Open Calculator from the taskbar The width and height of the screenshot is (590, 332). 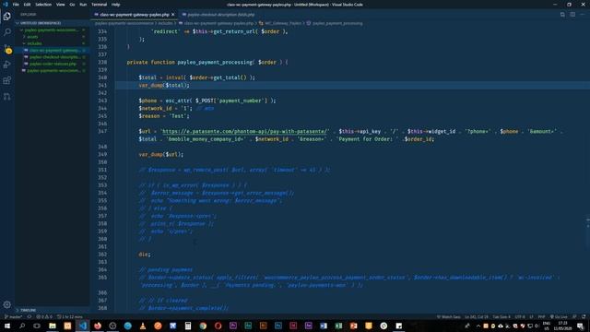pyautogui.click(x=188, y=326)
